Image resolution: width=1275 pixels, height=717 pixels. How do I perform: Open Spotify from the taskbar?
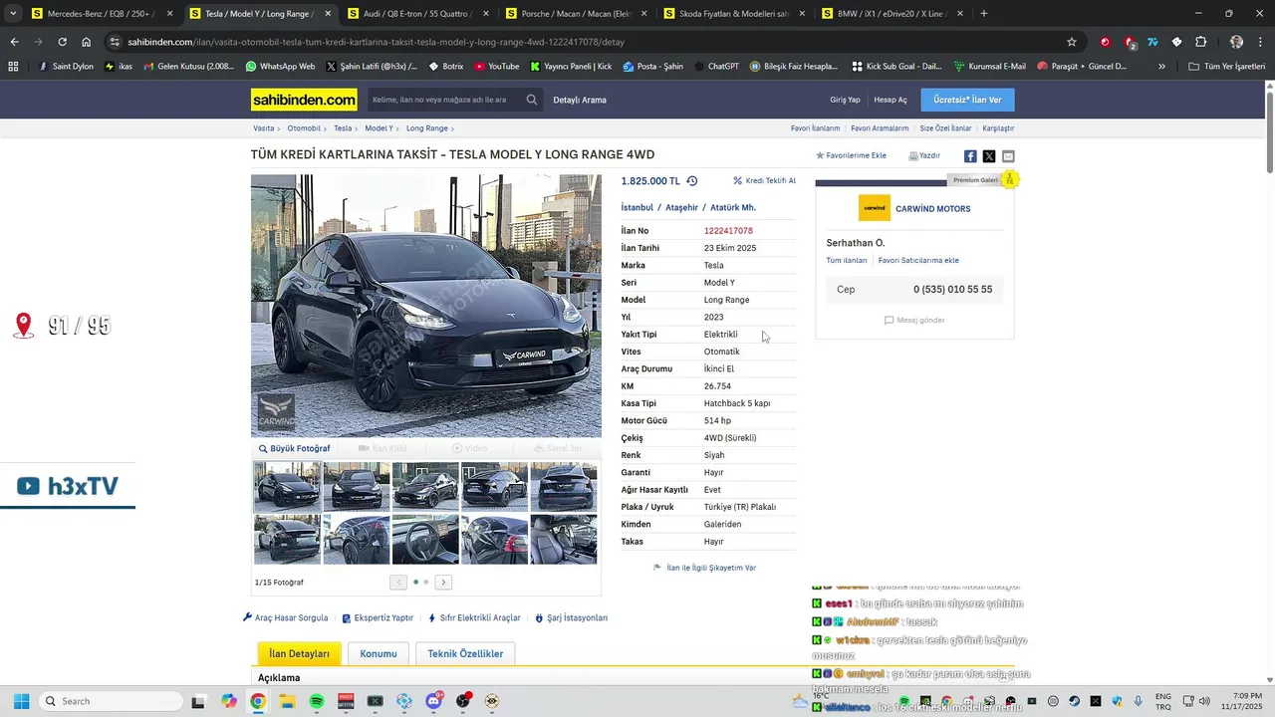(317, 701)
